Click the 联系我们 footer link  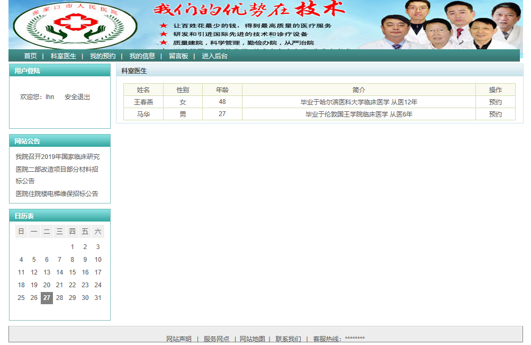coord(288,339)
